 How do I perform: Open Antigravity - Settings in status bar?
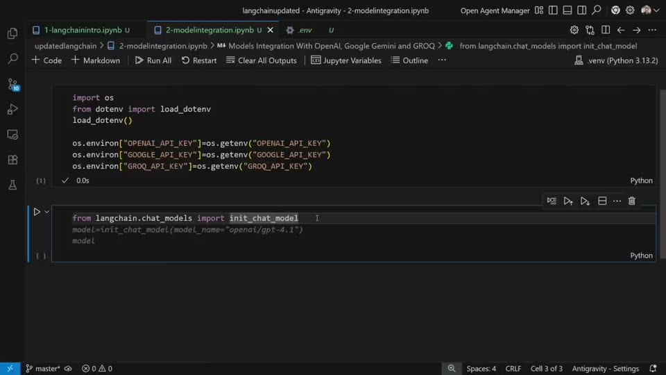(605, 369)
